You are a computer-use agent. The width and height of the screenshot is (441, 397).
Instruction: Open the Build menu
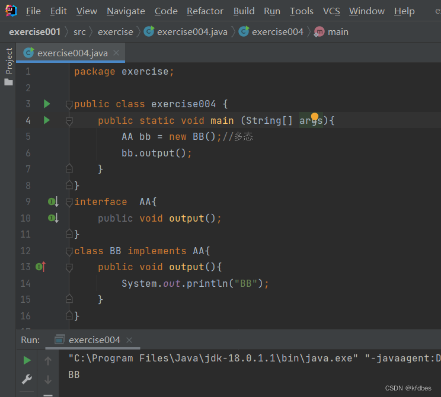[x=244, y=11]
